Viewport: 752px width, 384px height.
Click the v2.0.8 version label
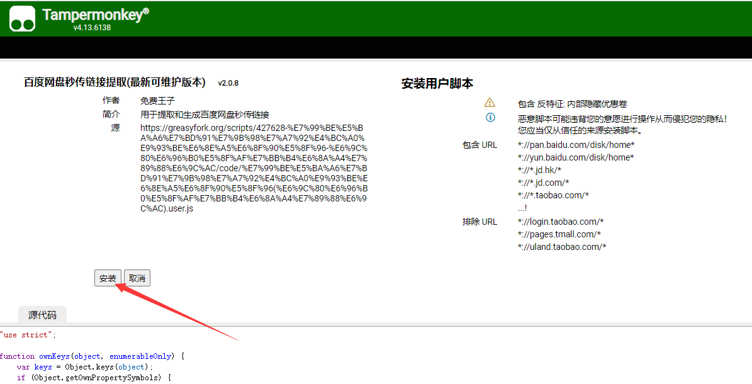click(228, 83)
